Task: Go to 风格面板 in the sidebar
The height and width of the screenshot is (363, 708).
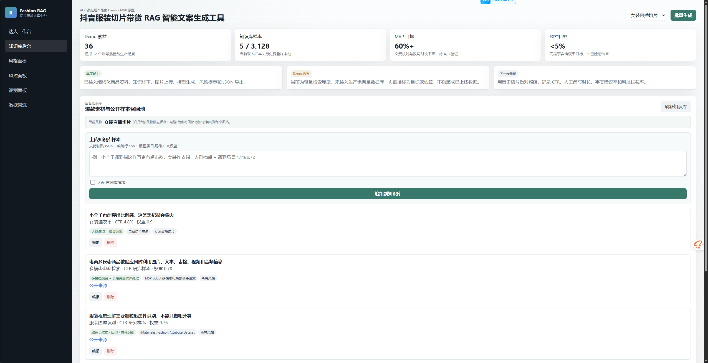Action: (36, 61)
